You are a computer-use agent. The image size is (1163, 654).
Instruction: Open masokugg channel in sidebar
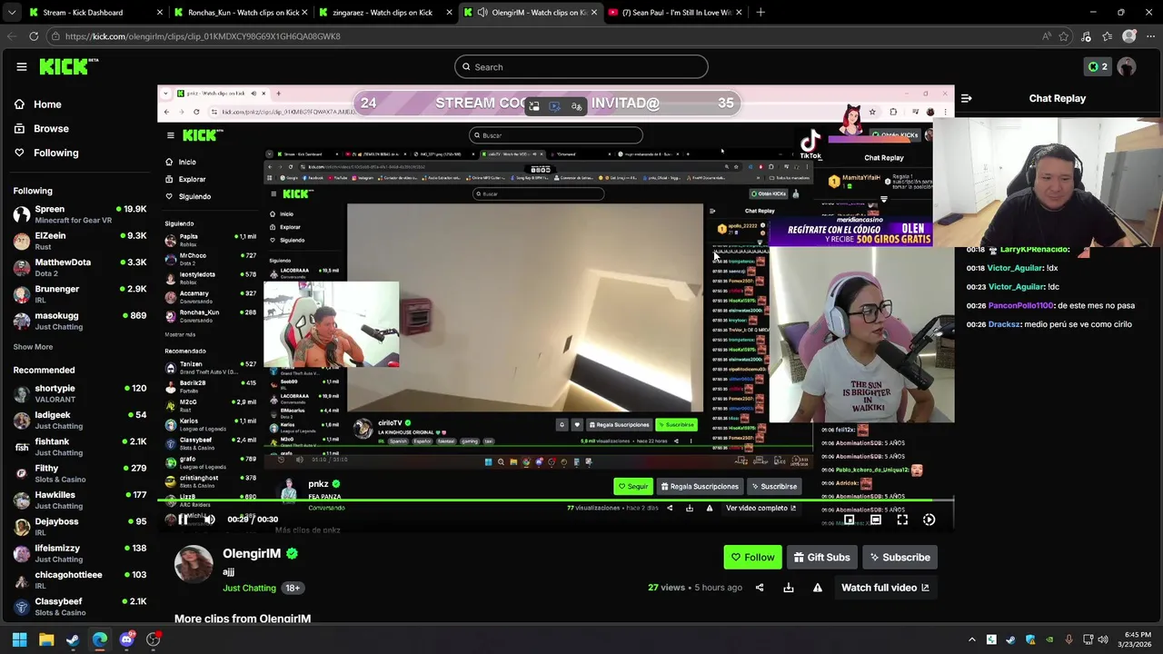pyautogui.click(x=80, y=321)
